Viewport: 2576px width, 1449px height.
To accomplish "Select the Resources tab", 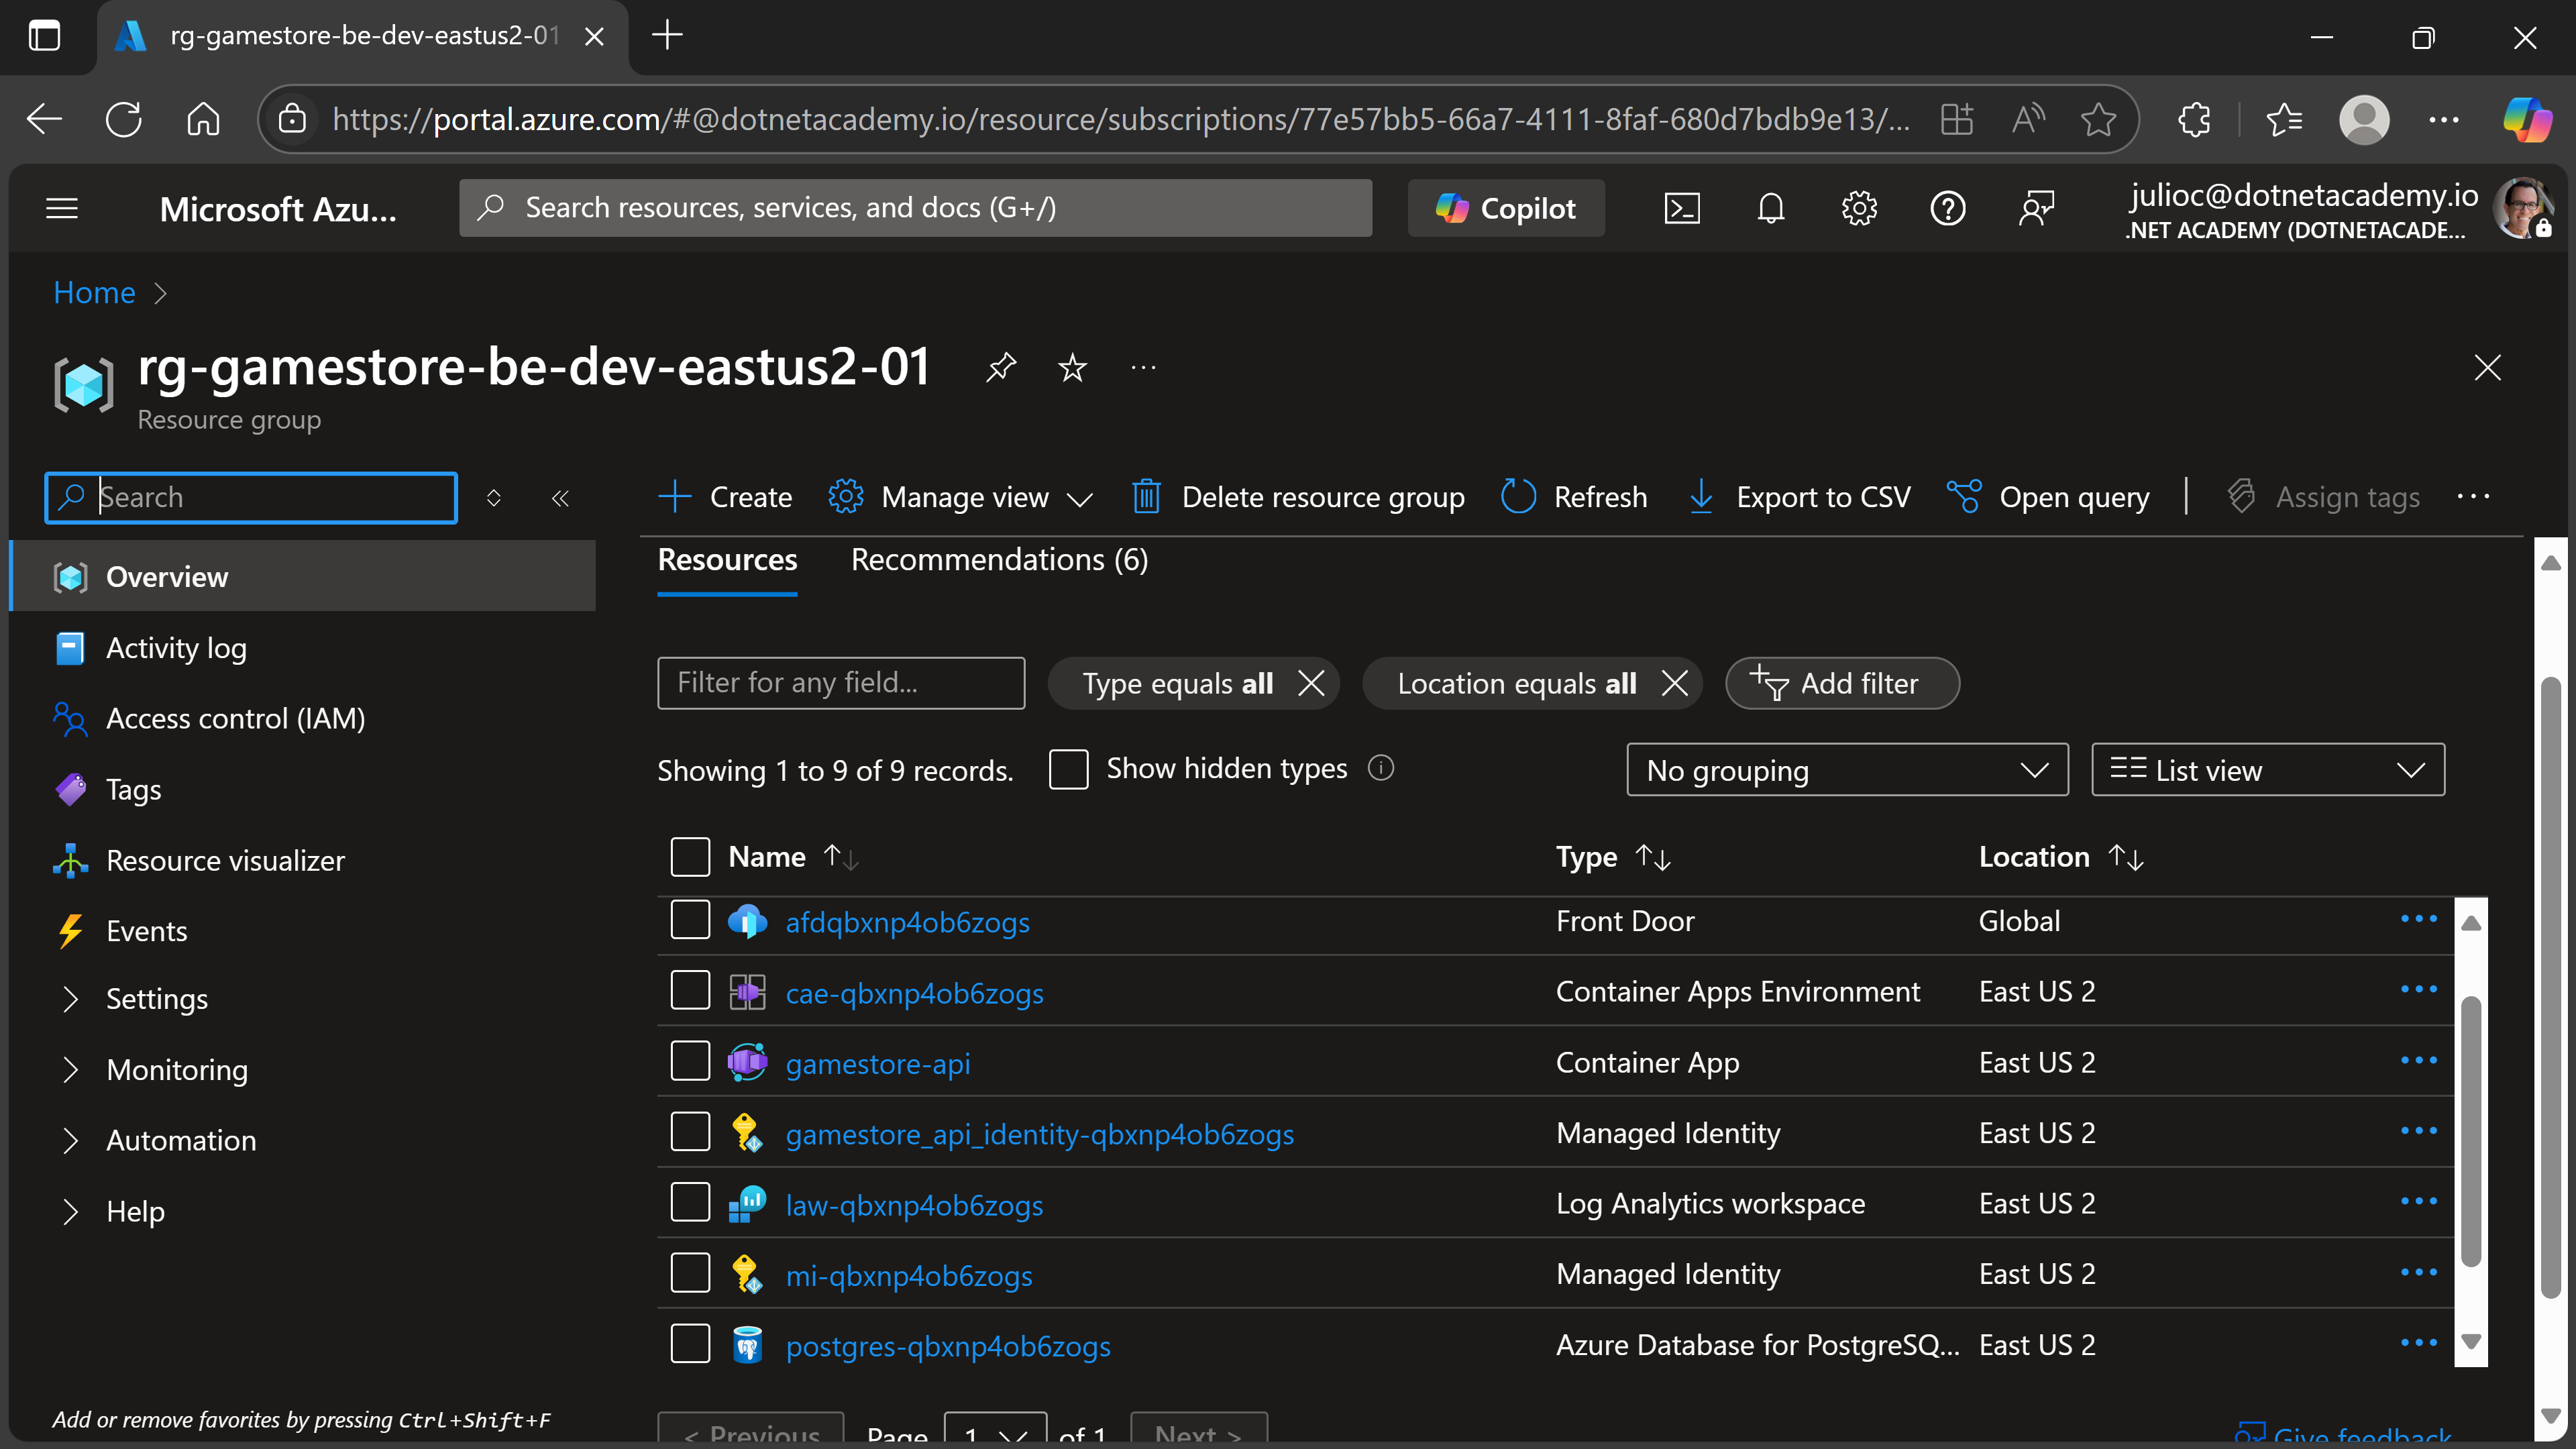I will tap(727, 560).
